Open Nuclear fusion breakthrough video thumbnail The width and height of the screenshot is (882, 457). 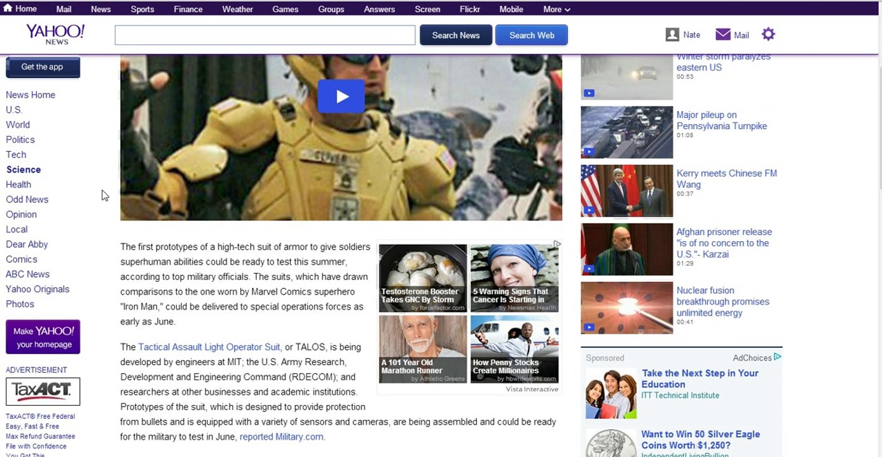click(626, 307)
